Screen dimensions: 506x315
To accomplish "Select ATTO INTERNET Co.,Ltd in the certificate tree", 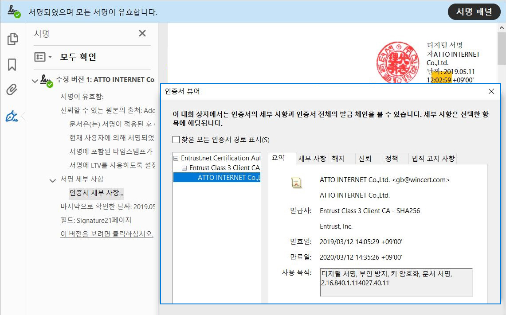I will coord(217,178).
